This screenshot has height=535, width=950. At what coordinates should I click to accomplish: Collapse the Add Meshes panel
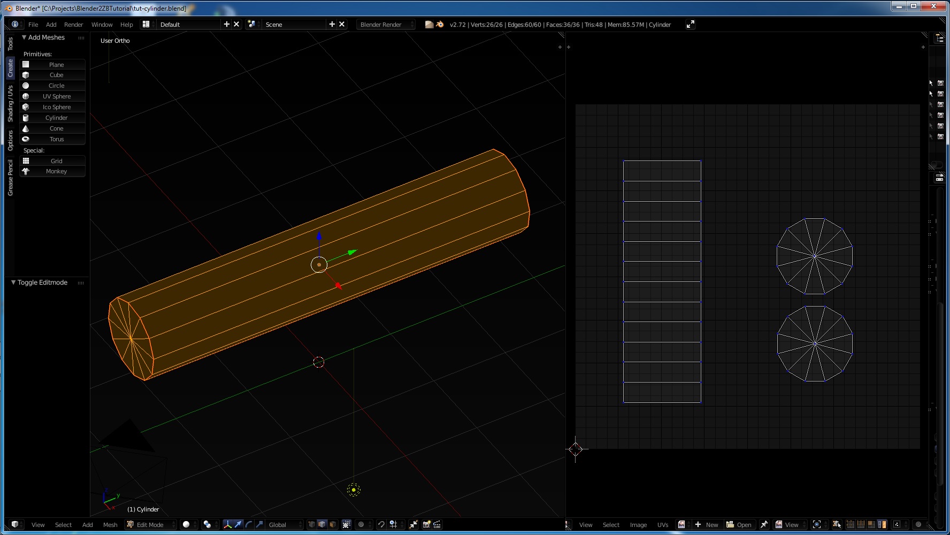(24, 37)
